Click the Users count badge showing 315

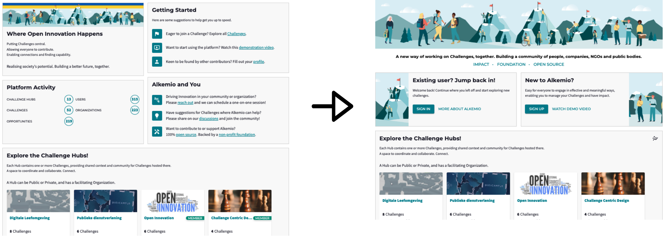coord(135,99)
